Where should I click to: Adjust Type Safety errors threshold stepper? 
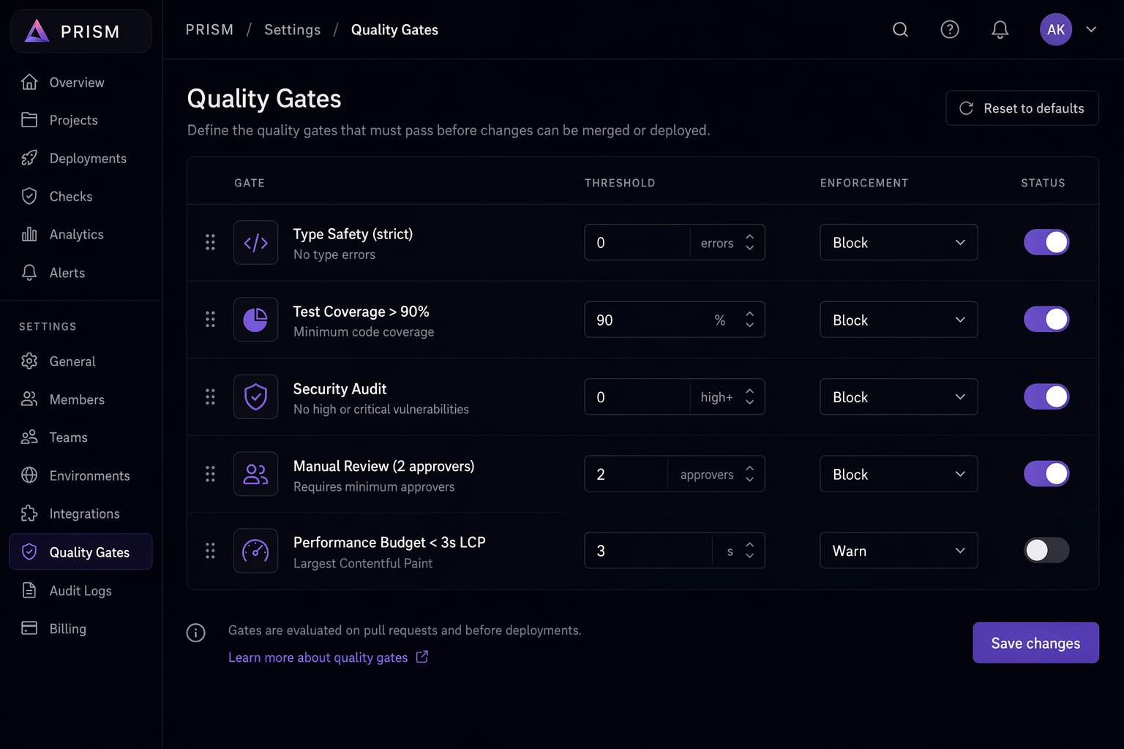(x=749, y=242)
